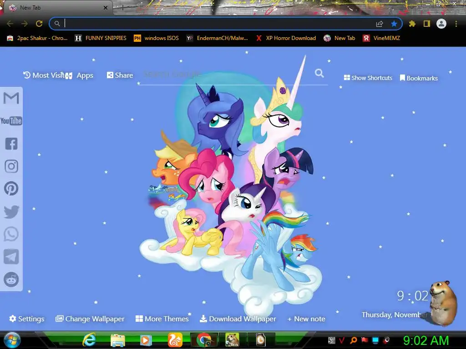Share this page via address bar icon
The height and width of the screenshot is (349, 466).
coord(380,24)
